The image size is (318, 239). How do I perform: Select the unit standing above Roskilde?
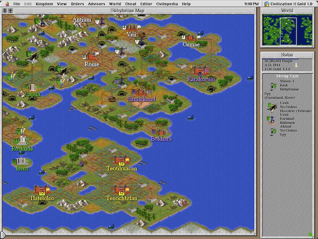coord(21,131)
